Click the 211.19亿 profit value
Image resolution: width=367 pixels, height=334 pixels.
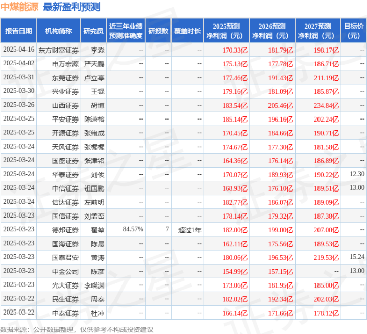click(326, 78)
